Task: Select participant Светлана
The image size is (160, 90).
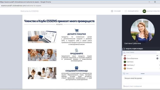Action: tap(130, 62)
